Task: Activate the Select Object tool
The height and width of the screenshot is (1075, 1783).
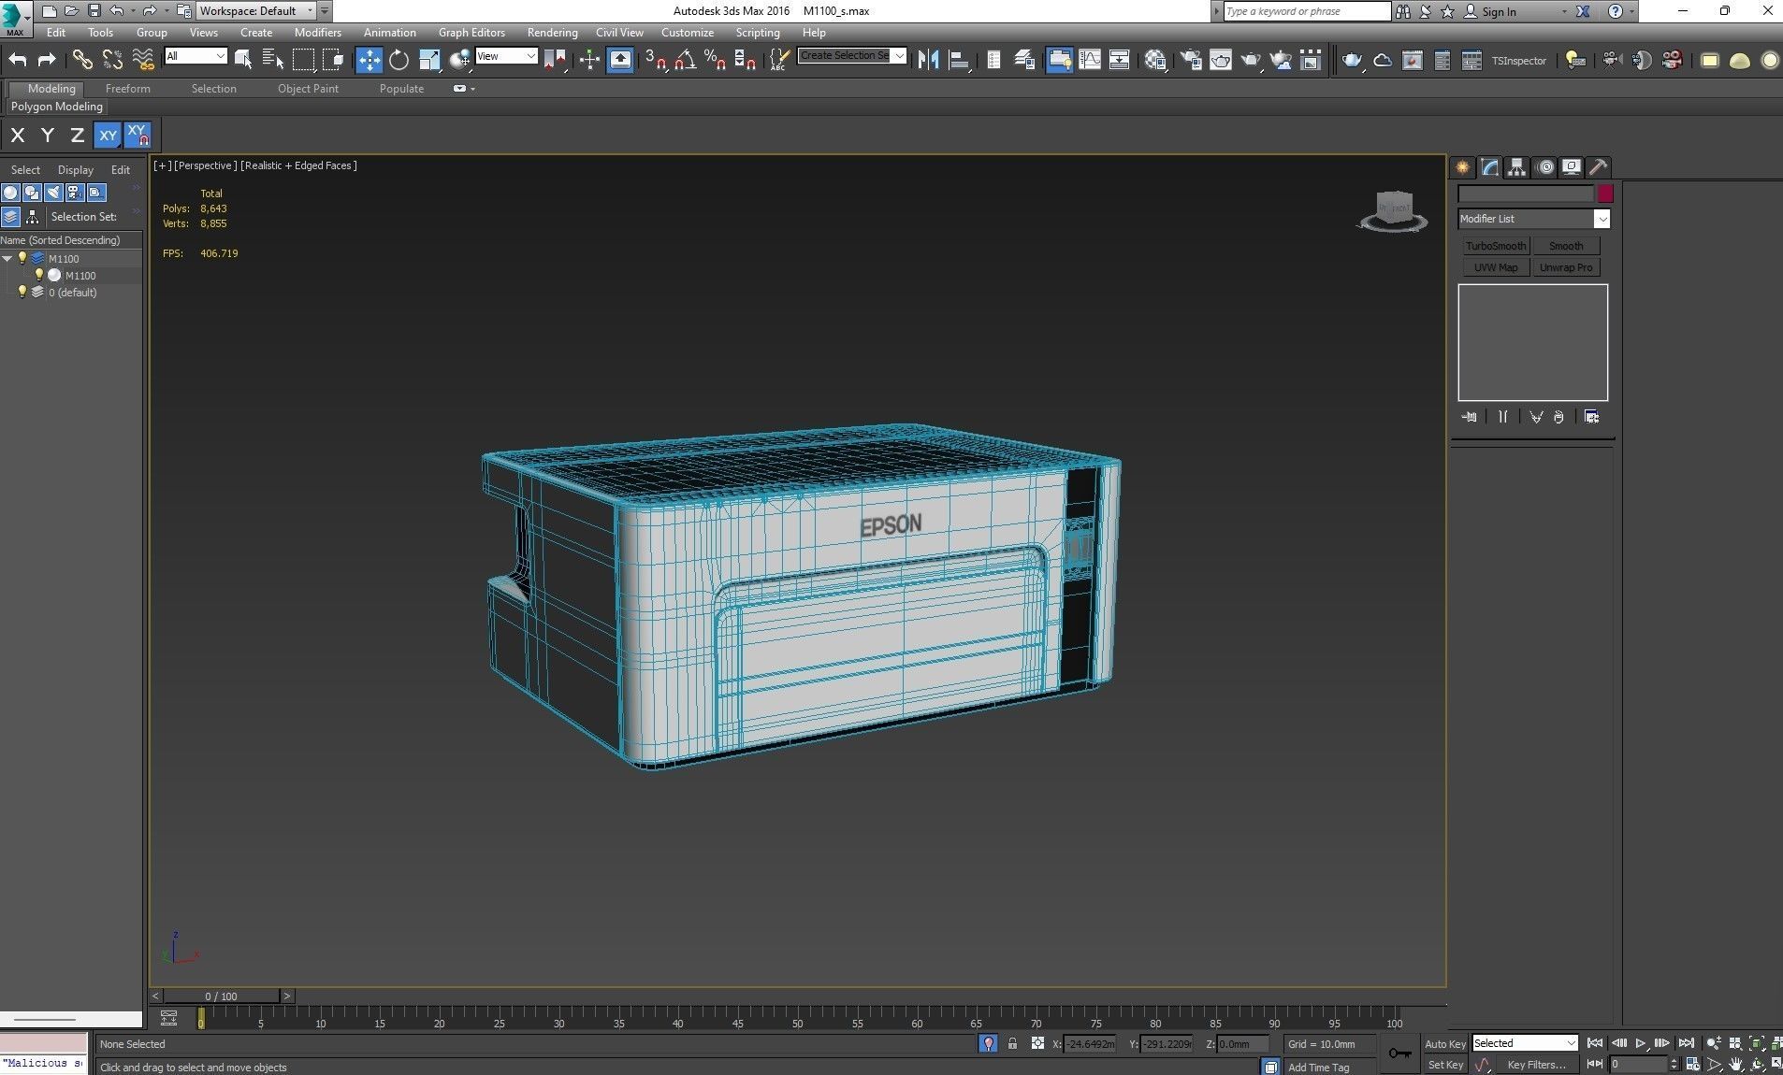Action: click(243, 60)
